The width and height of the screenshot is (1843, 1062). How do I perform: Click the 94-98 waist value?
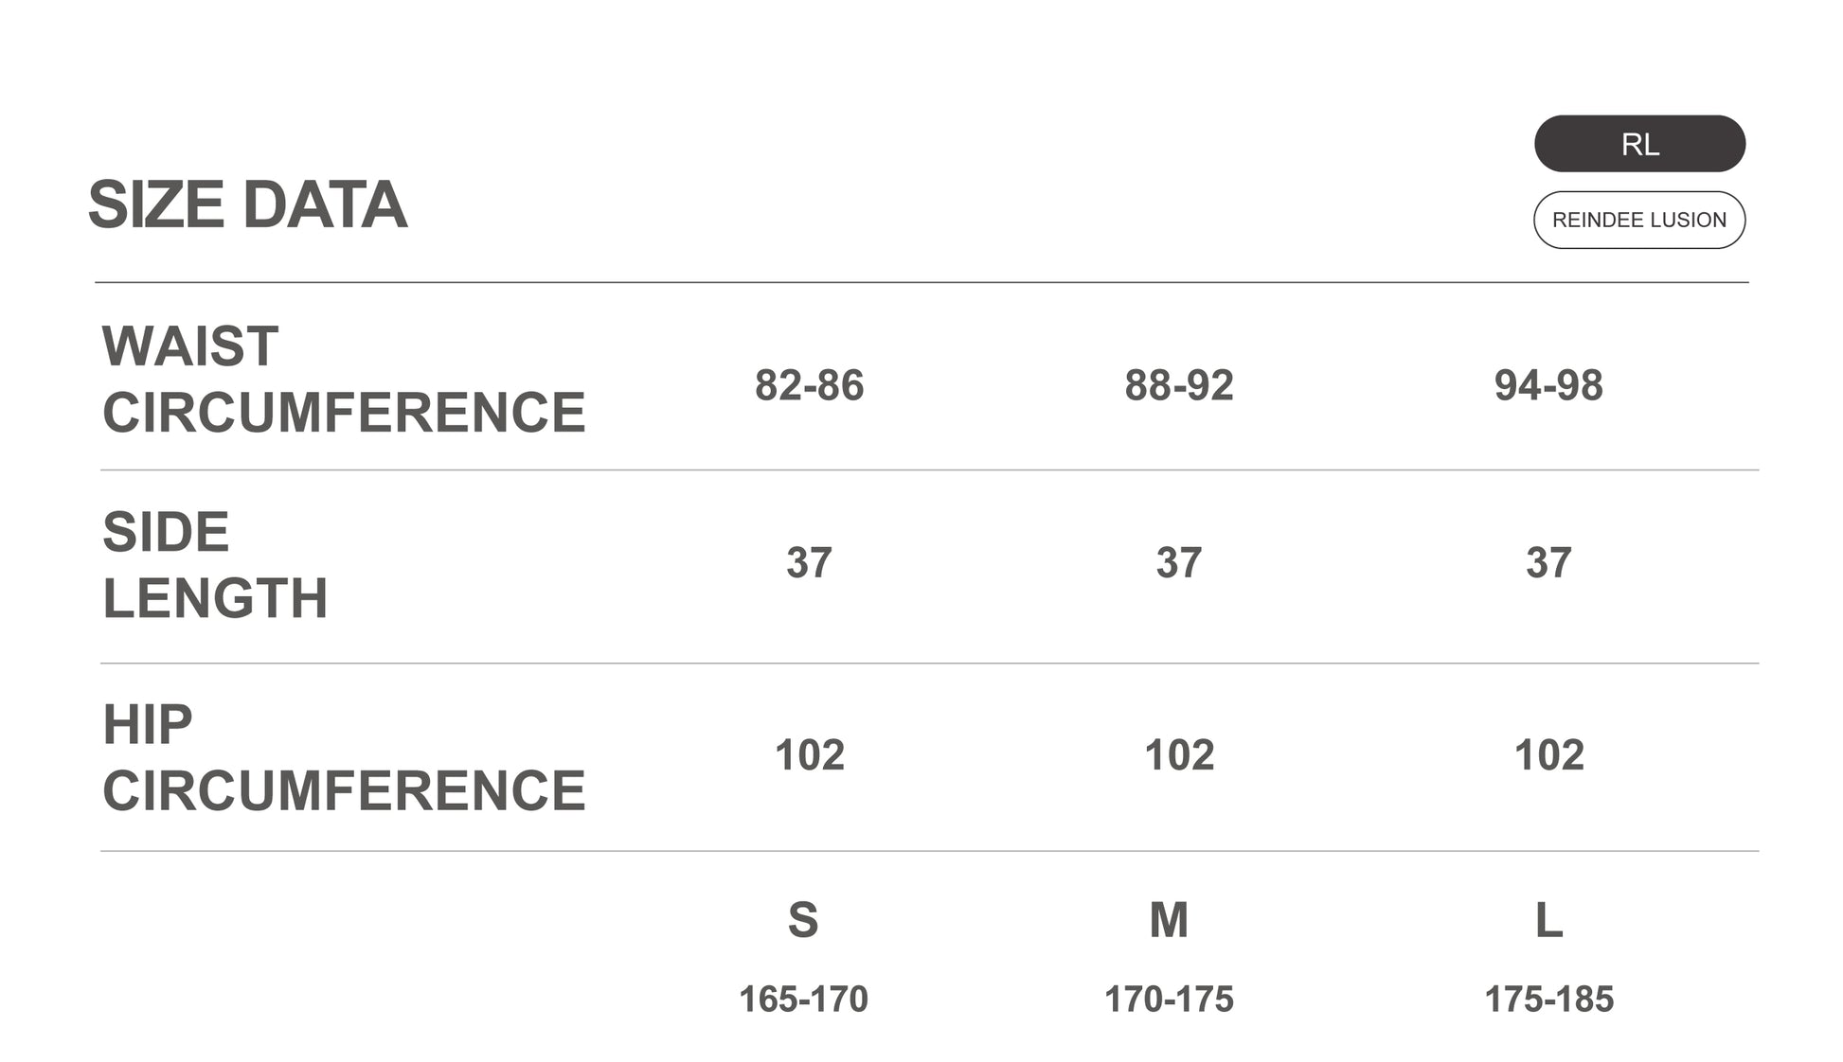(x=1548, y=385)
